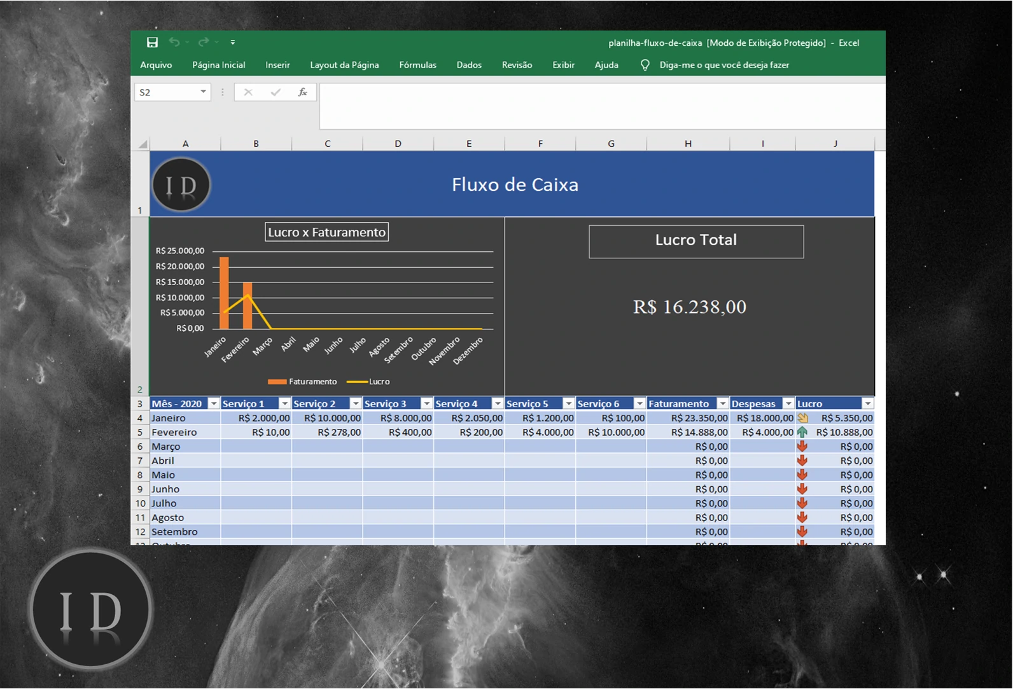The width and height of the screenshot is (1013, 689).
Task: Click the Lucro x Faturamento chart title
Action: (x=326, y=232)
